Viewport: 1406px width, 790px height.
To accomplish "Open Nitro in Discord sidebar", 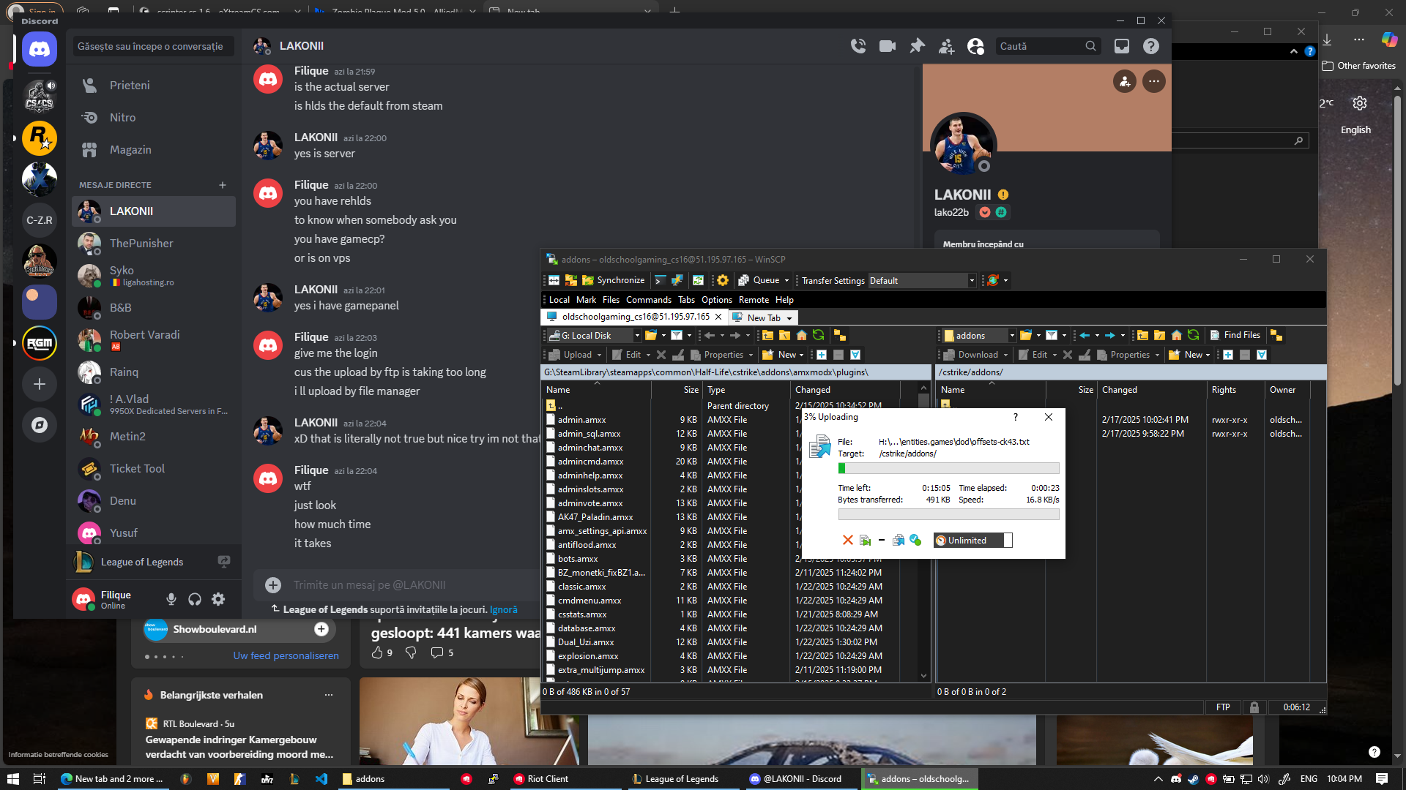I will 154,118.
